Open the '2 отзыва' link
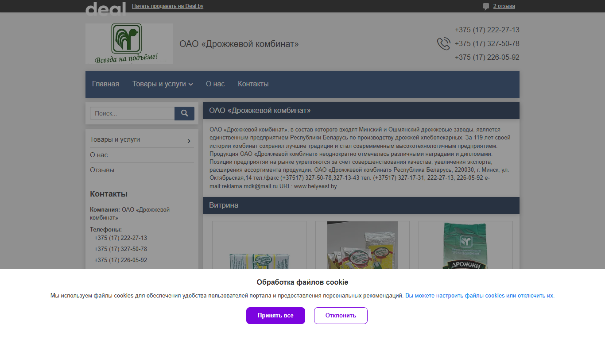605x340 pixels. pos(504,6)
